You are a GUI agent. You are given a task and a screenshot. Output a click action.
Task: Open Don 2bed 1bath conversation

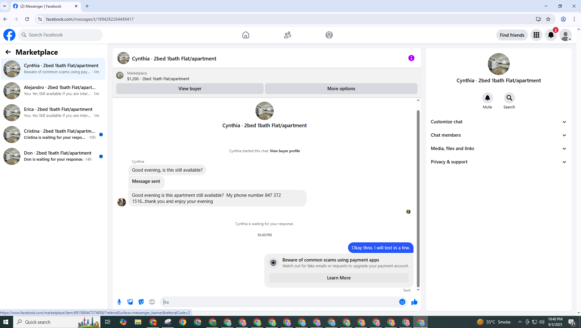(53, 156)
